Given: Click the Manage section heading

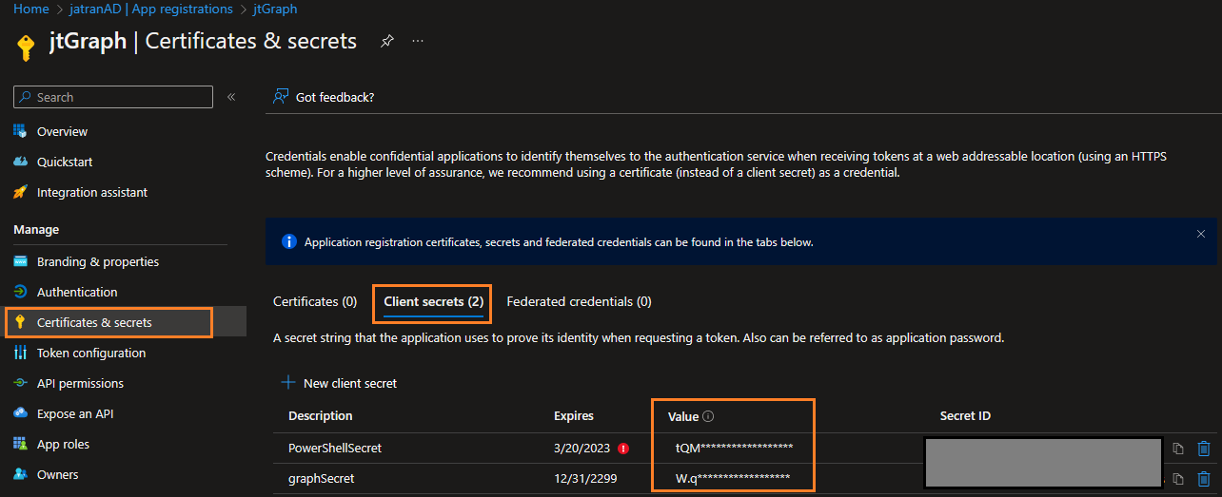Looking at the screenshot, I should 36,230.
